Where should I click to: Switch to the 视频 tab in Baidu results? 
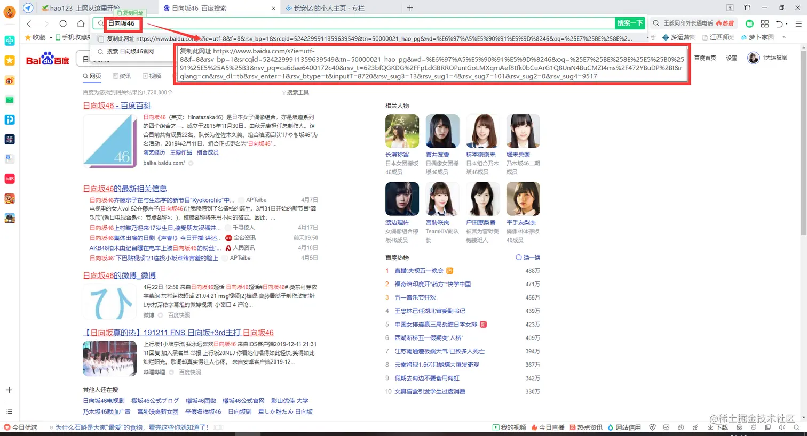pyautogui.click(x=153, y=75)
